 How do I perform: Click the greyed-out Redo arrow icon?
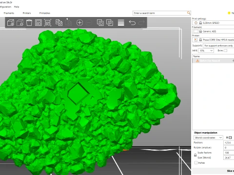[141, 23]
